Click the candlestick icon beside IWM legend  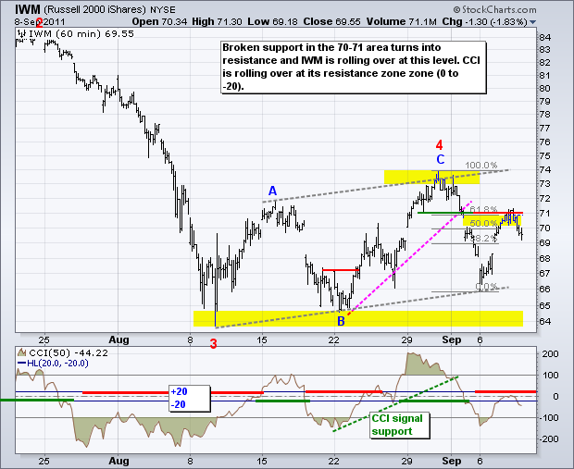[21, 33]
